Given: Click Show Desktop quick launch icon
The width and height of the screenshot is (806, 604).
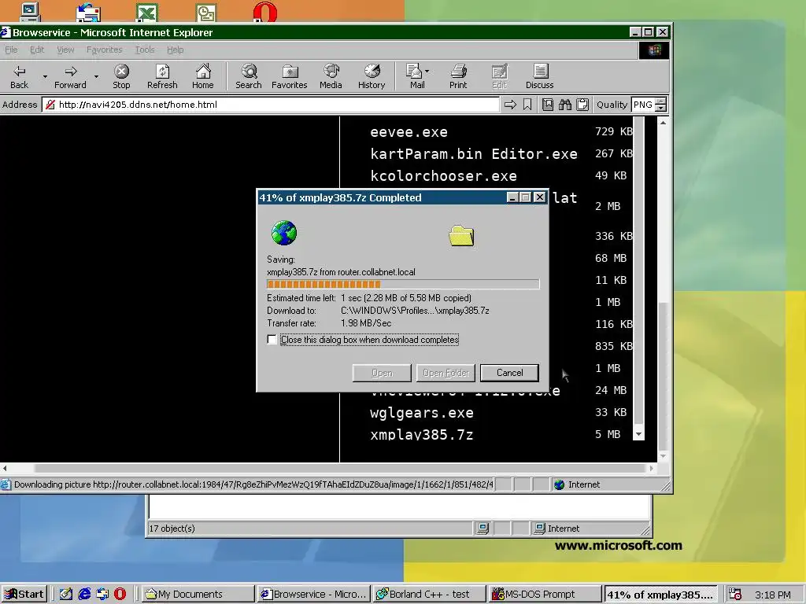Looking at the screenshot, I should (x=66, y=595).
